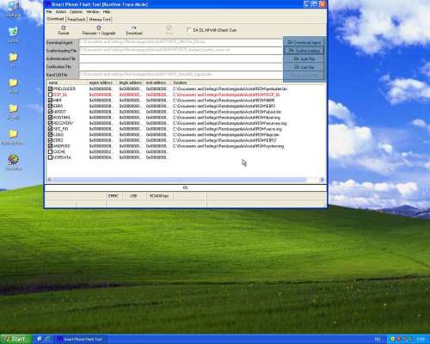Click the location path of the ANDROID row

(228, 146)
